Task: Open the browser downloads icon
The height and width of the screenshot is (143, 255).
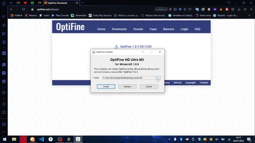Action: [x=239, y=10]
